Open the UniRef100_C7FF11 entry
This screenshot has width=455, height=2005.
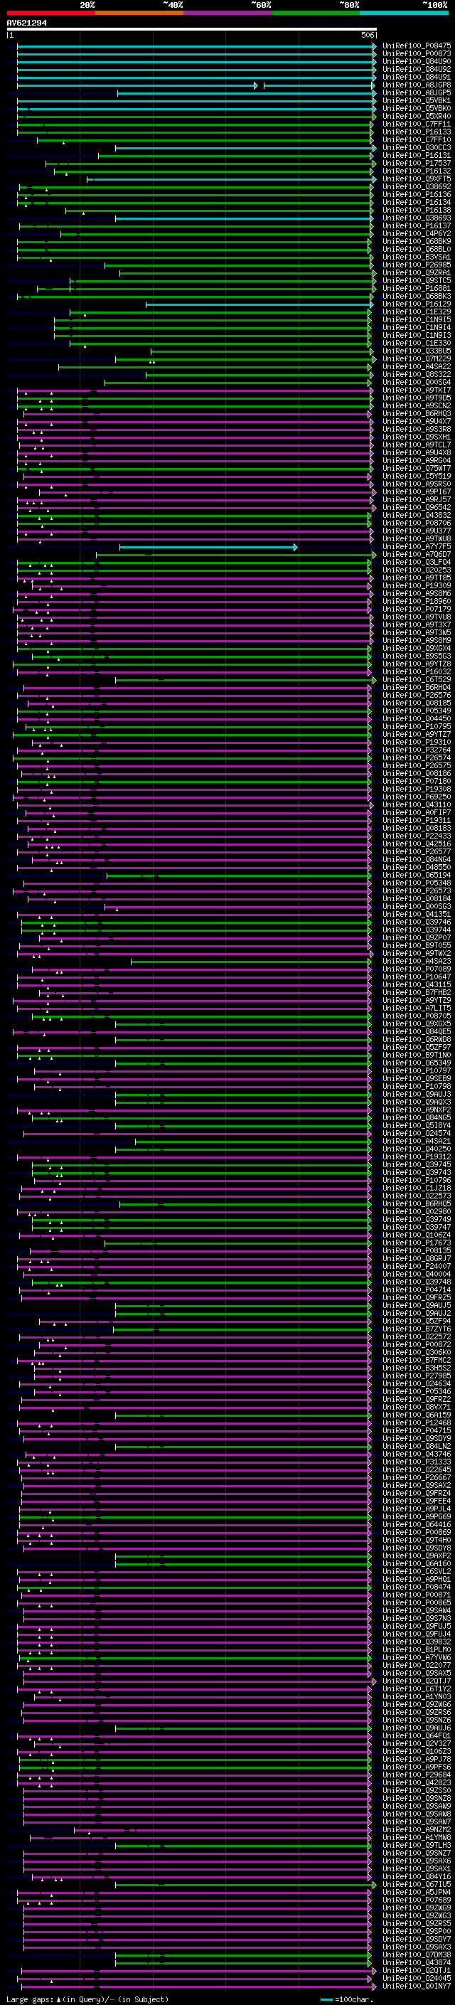[x=417, y=124]
